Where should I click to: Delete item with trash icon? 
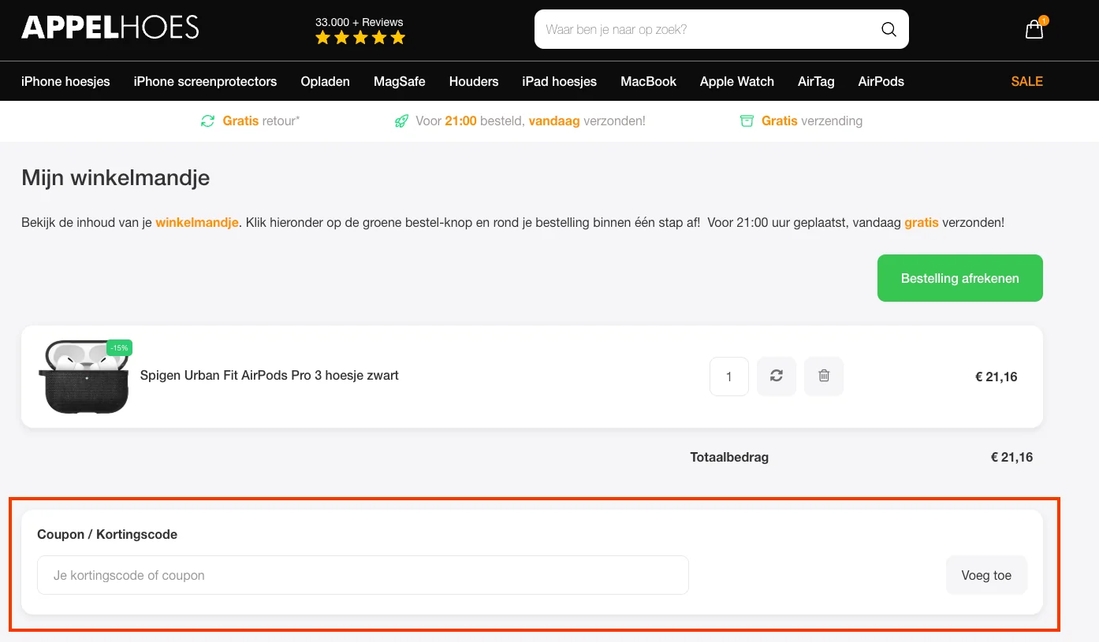coord(824,377)
